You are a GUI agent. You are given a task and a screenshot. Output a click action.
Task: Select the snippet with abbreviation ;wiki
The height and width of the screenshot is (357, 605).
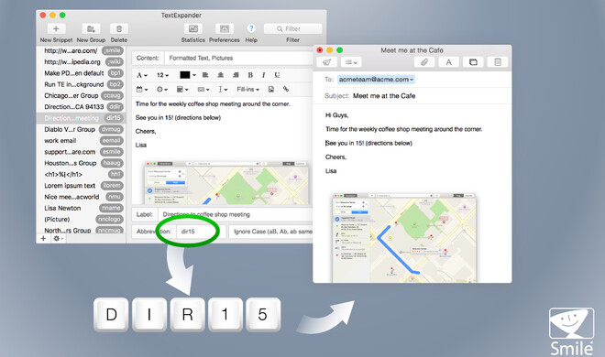(x=81, y=62)
